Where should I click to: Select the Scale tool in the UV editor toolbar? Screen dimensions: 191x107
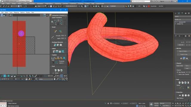point(5,15)
